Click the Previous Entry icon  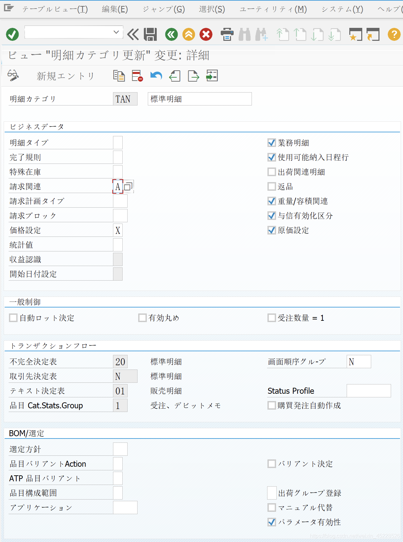point(175,76)
